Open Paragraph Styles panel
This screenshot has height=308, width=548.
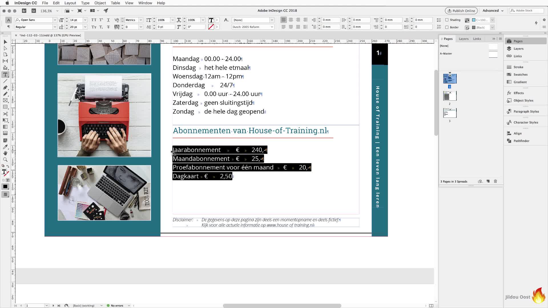(526, 112)
